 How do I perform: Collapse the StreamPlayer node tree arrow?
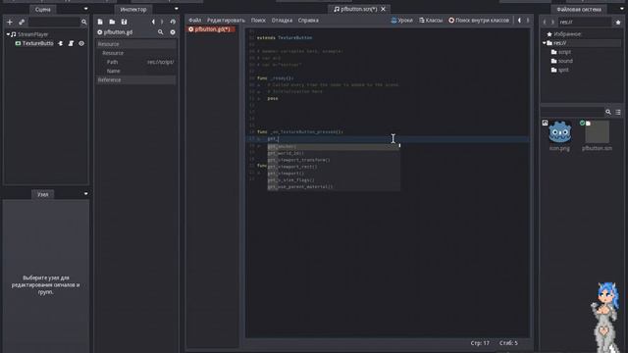pyautogui.click(x=8, y=34)
